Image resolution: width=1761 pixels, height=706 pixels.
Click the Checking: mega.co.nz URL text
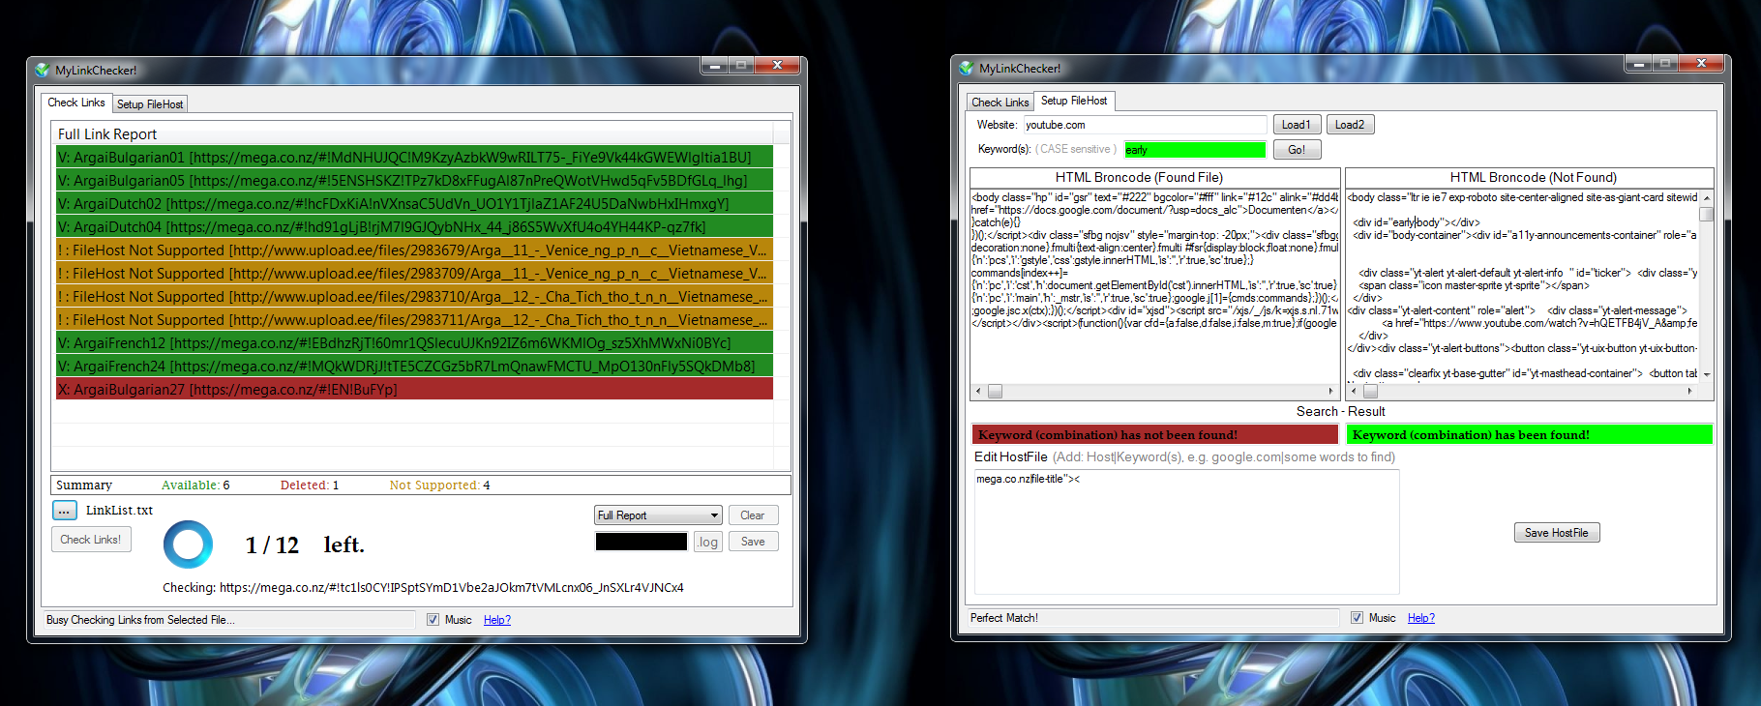423,588
